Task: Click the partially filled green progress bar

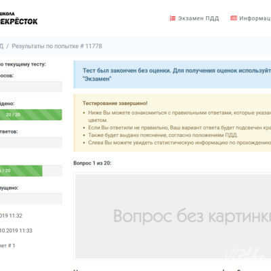Action: click(x=21, y=171)
